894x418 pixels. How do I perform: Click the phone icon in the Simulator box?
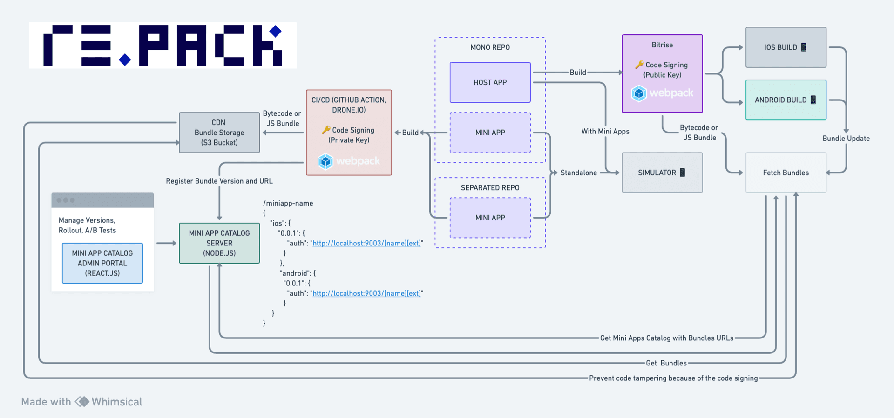(x=682, y=173)
